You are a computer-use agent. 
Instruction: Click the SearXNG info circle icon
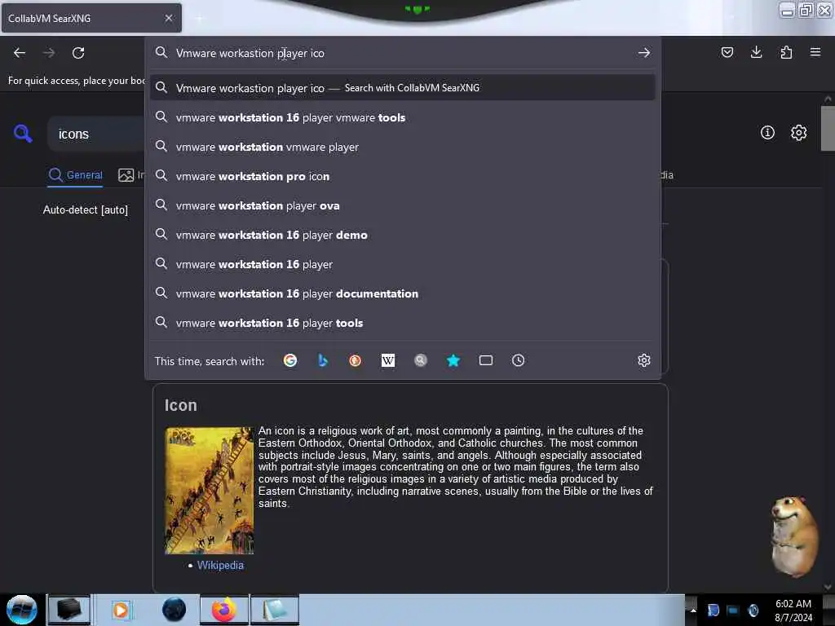(767, 133)
